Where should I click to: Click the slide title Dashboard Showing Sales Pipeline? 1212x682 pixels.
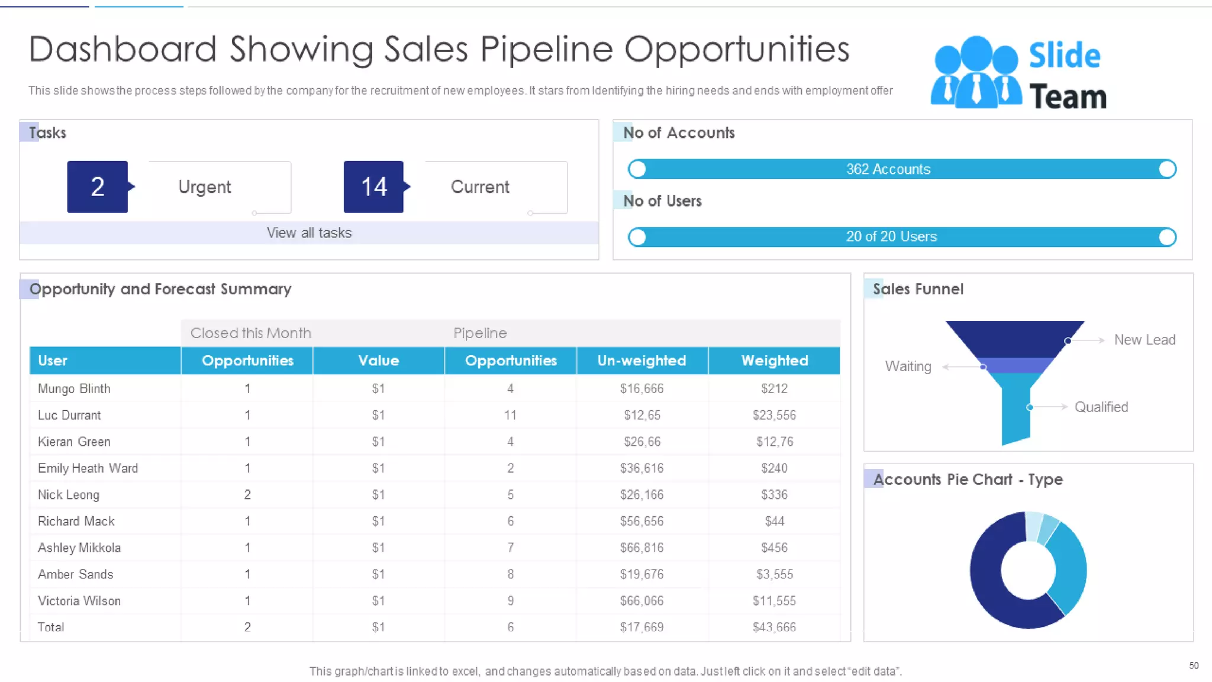pos(439,49)
